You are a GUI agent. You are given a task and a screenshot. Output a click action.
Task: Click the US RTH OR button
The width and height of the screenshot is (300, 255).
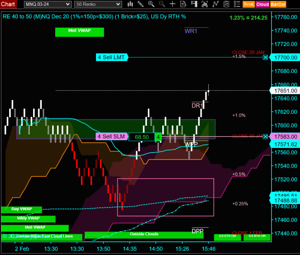[257, 237]
